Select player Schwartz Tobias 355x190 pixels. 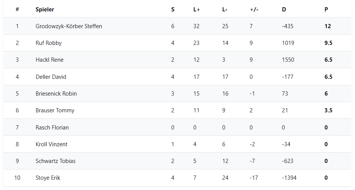pos(56,161)
